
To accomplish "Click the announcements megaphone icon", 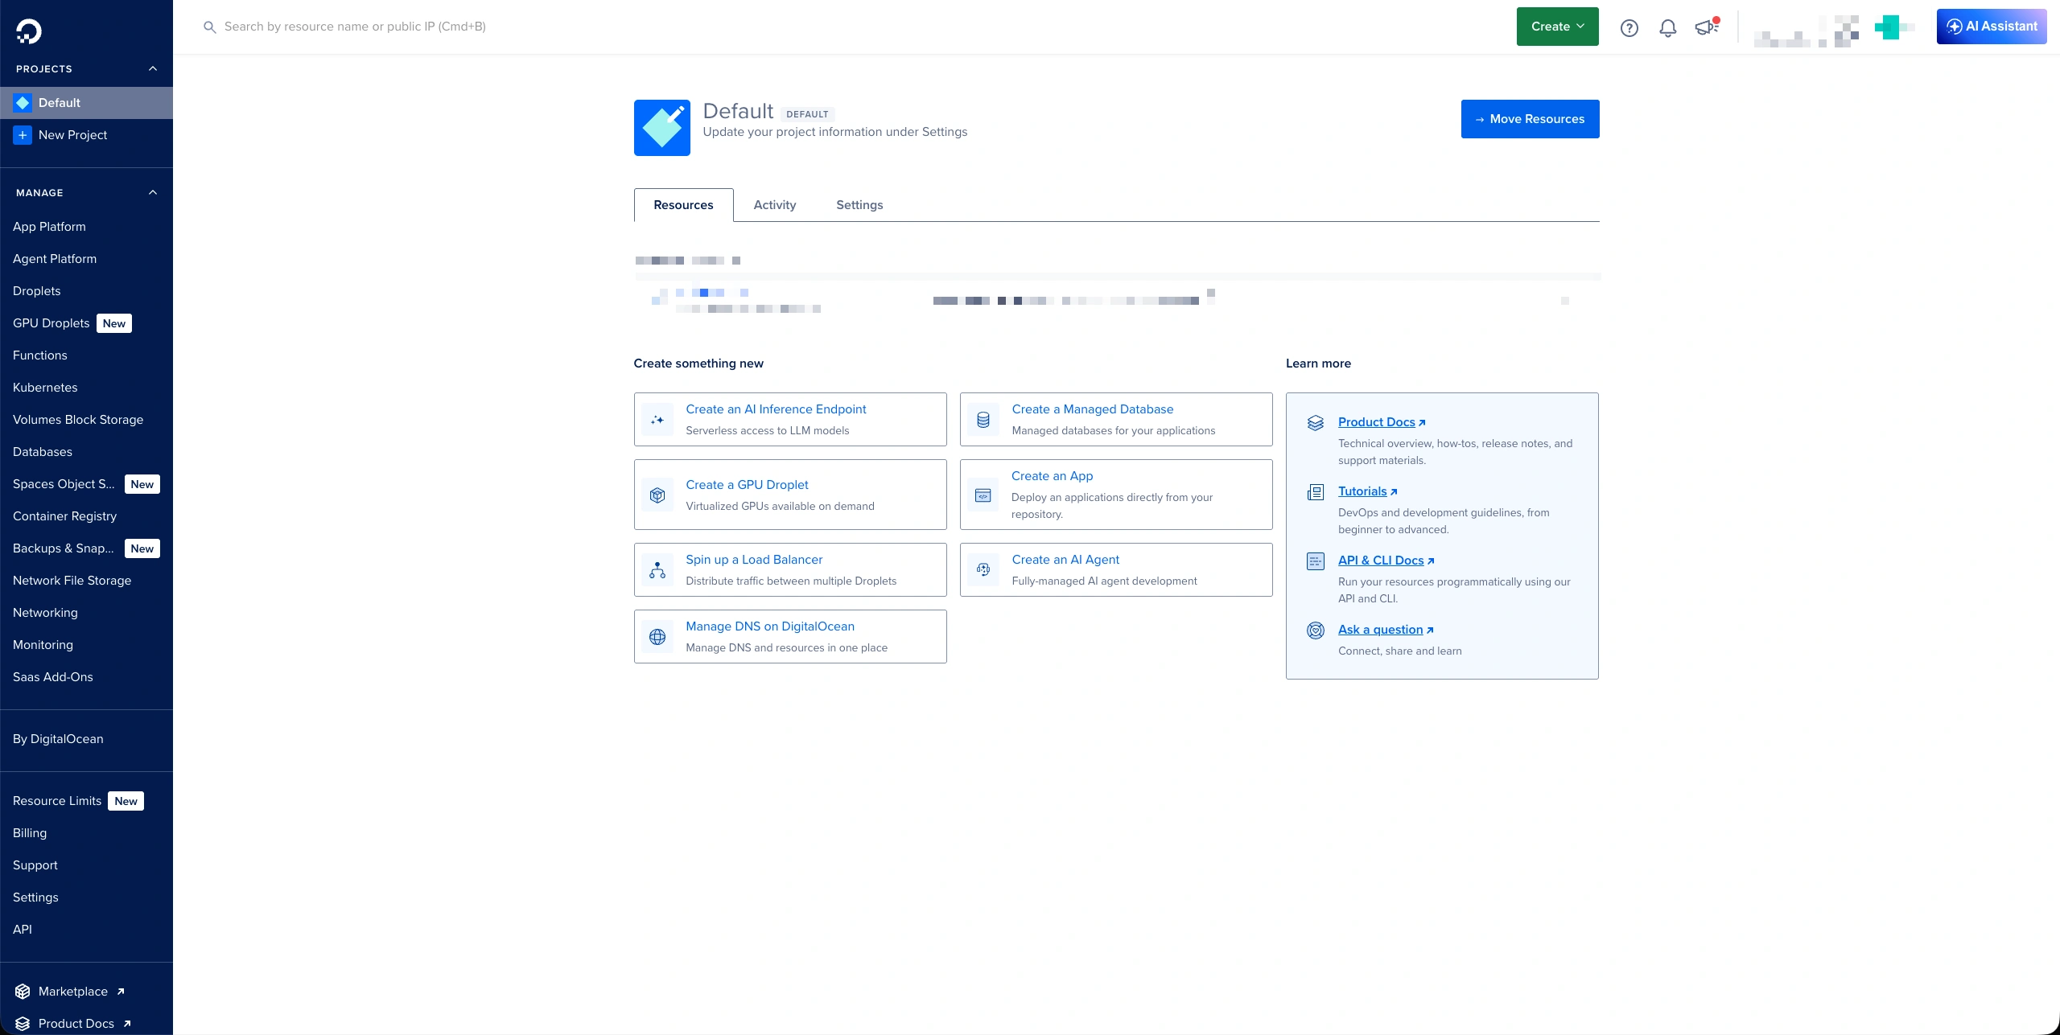I will point(1706,28).
